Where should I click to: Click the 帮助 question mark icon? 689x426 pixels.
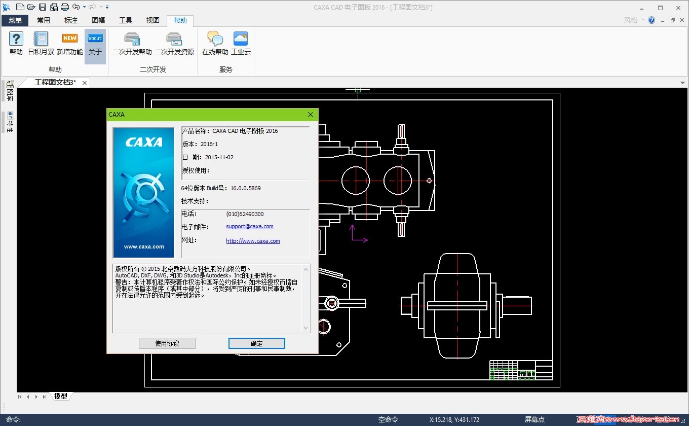(x=16, y=44)
